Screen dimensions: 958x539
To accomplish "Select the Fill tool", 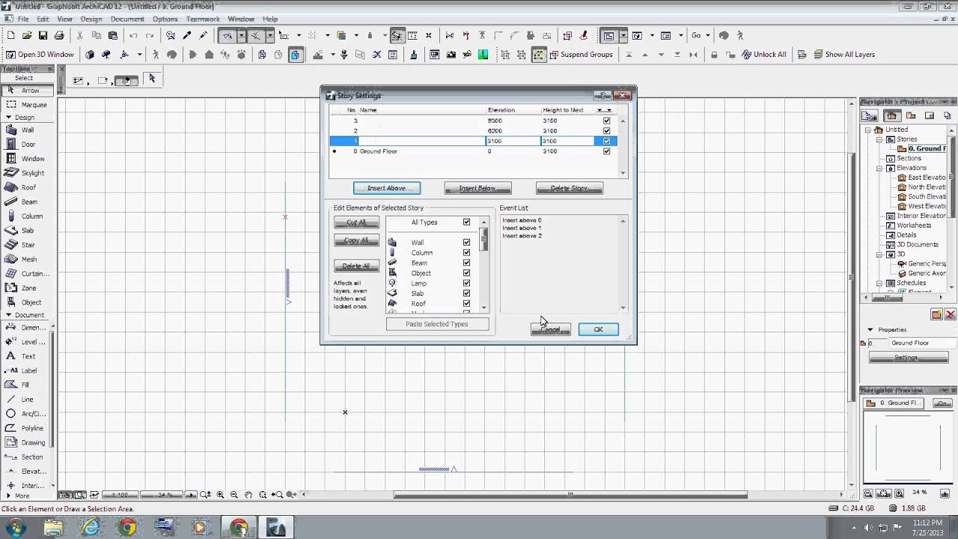I will point(27,385).
